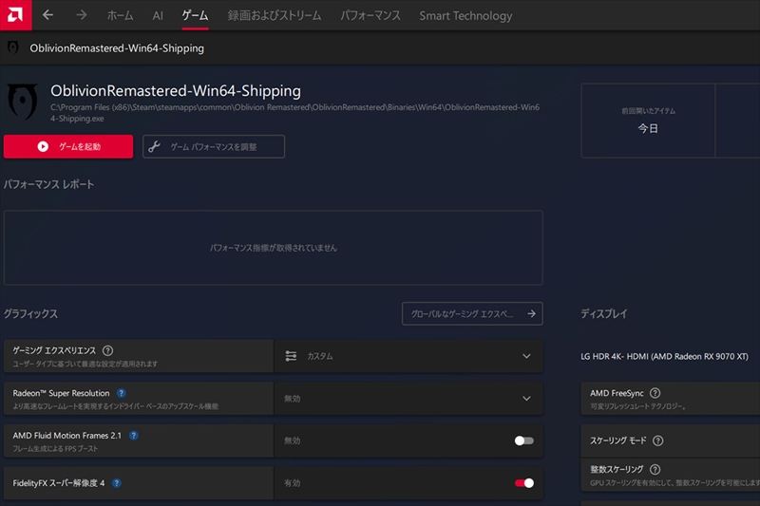Viewport: 760px width, 506px height.
Task: Open the パフォーマンス tab
Action: [x=370, y=15]
